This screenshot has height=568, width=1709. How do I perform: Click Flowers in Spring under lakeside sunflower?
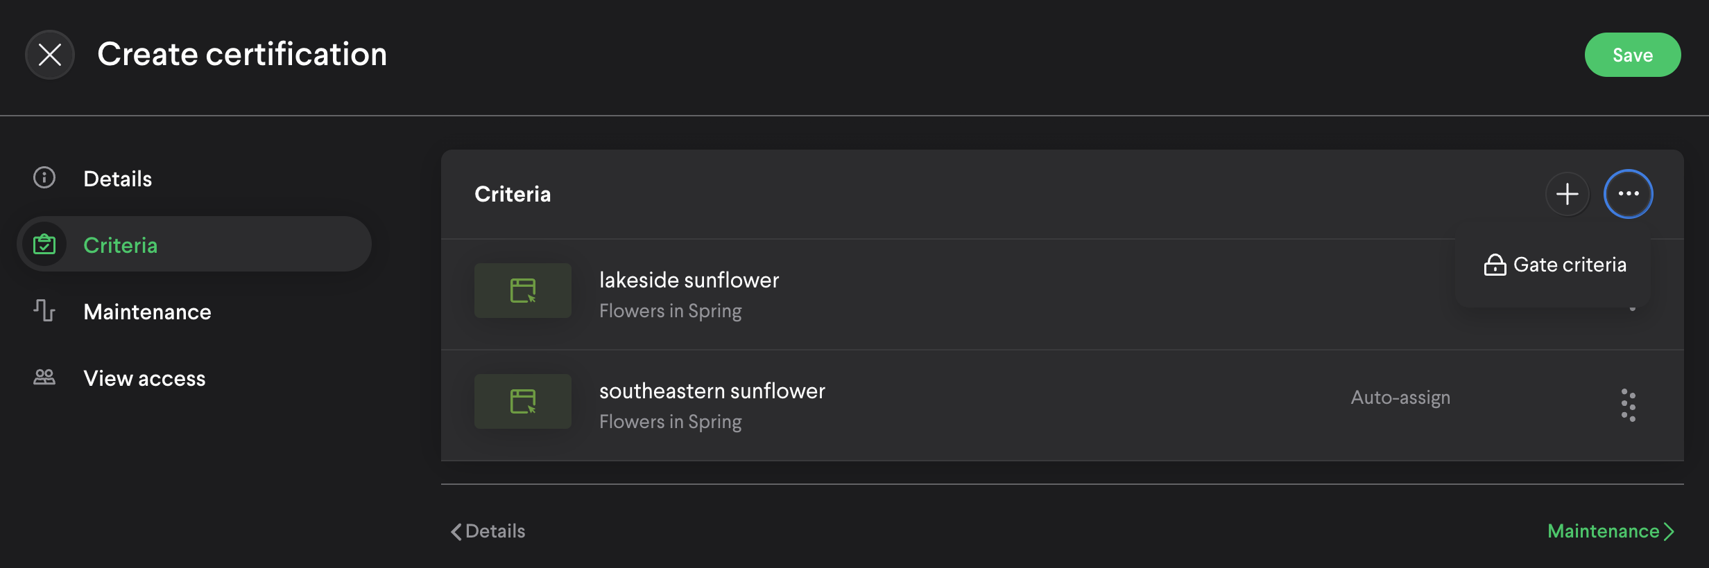(x=670, y=311)
